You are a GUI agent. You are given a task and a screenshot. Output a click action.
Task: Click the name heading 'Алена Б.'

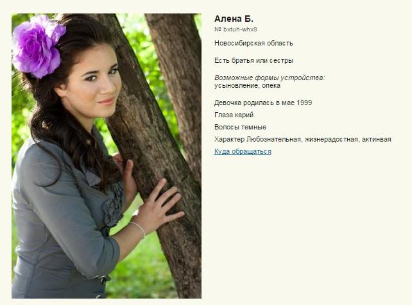pos(234,19)
